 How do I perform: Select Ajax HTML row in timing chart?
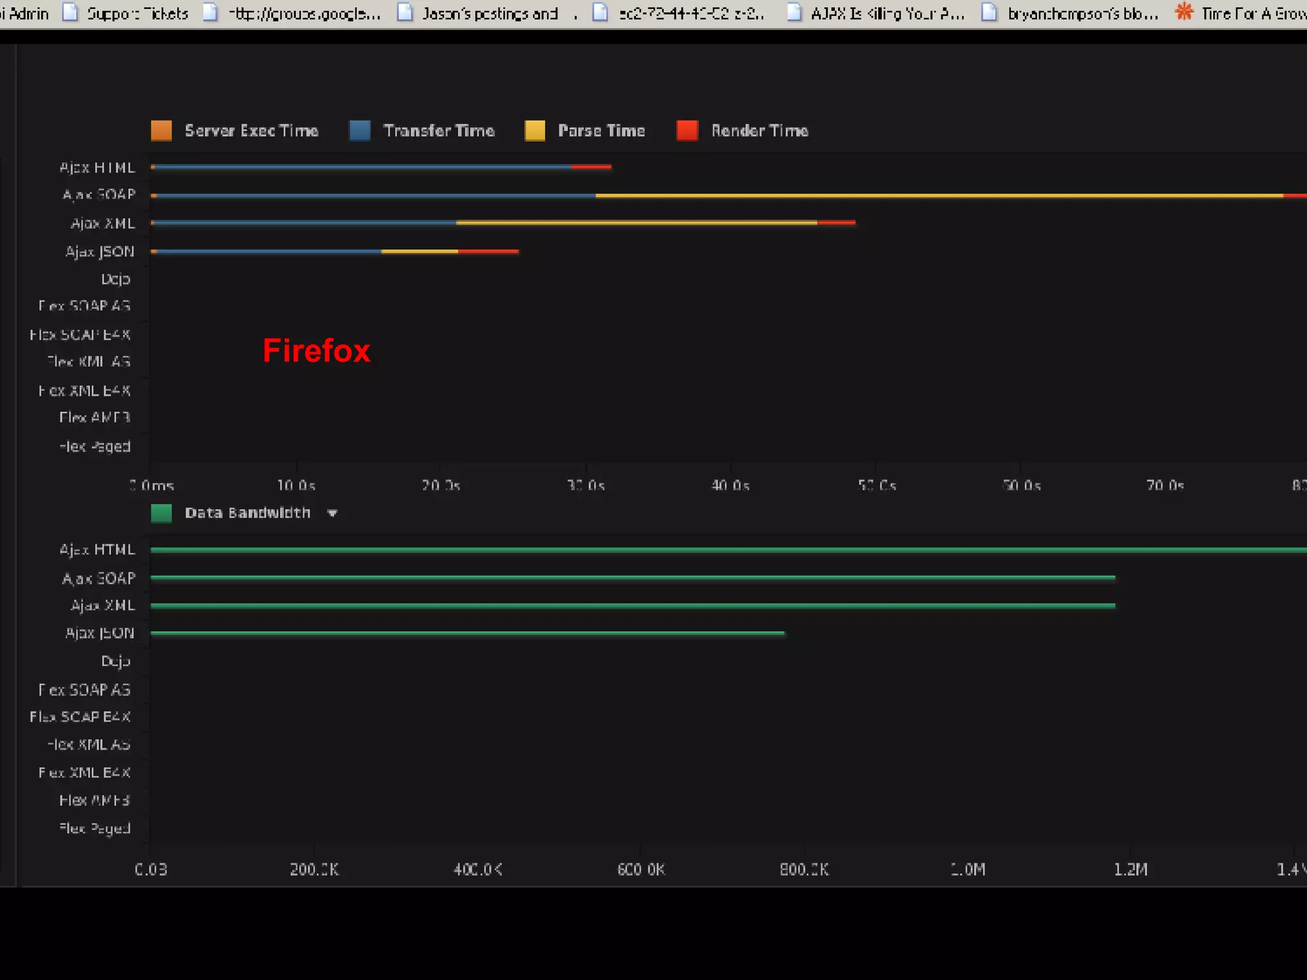point(97,168)
